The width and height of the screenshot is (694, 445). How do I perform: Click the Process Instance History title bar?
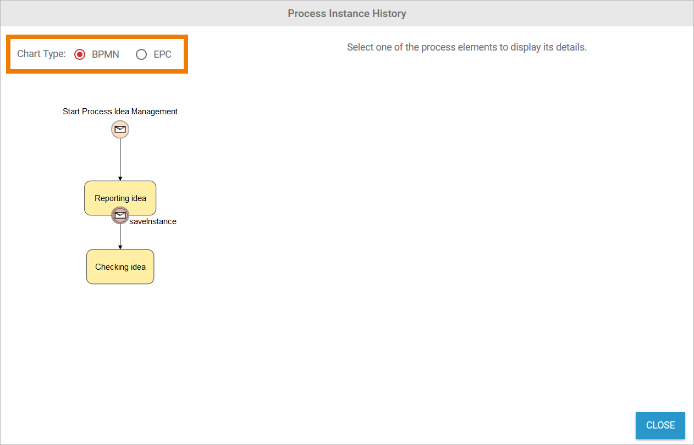347,13
